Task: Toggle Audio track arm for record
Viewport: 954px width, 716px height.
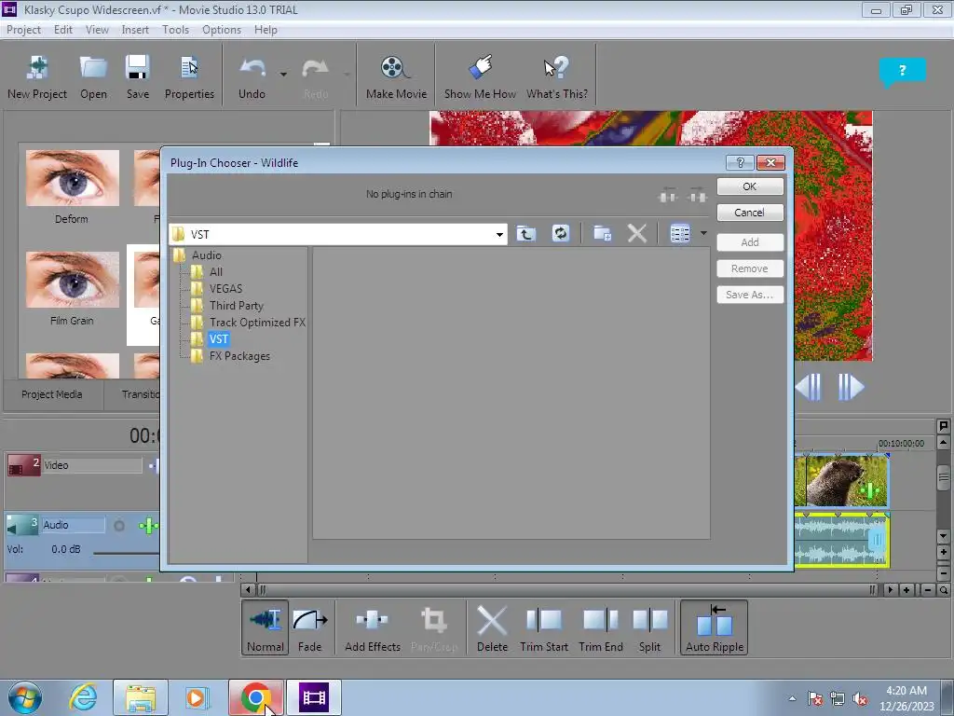Action: point(119,526)
